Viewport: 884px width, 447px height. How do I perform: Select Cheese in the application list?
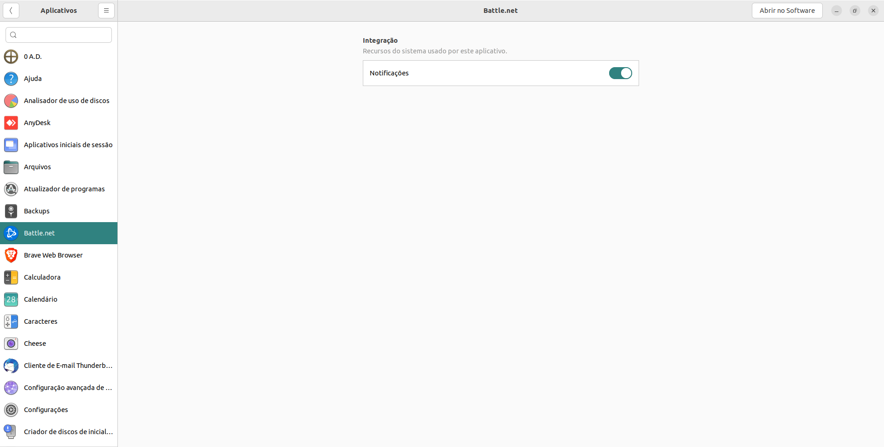(59, 344)
